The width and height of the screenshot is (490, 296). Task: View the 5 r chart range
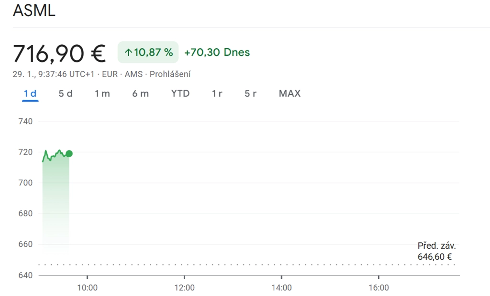[250, 94]
